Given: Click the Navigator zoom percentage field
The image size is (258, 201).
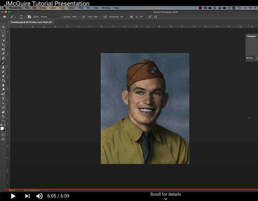Looking at the screenshot, I should coord(250,58).
